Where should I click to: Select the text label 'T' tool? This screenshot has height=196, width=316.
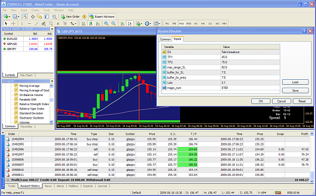coord(65,24)
